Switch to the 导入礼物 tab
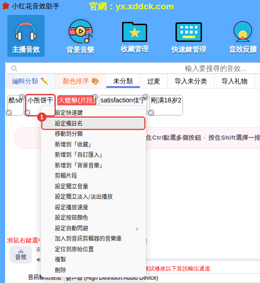The image size is (260, 283). pos(234,81)
